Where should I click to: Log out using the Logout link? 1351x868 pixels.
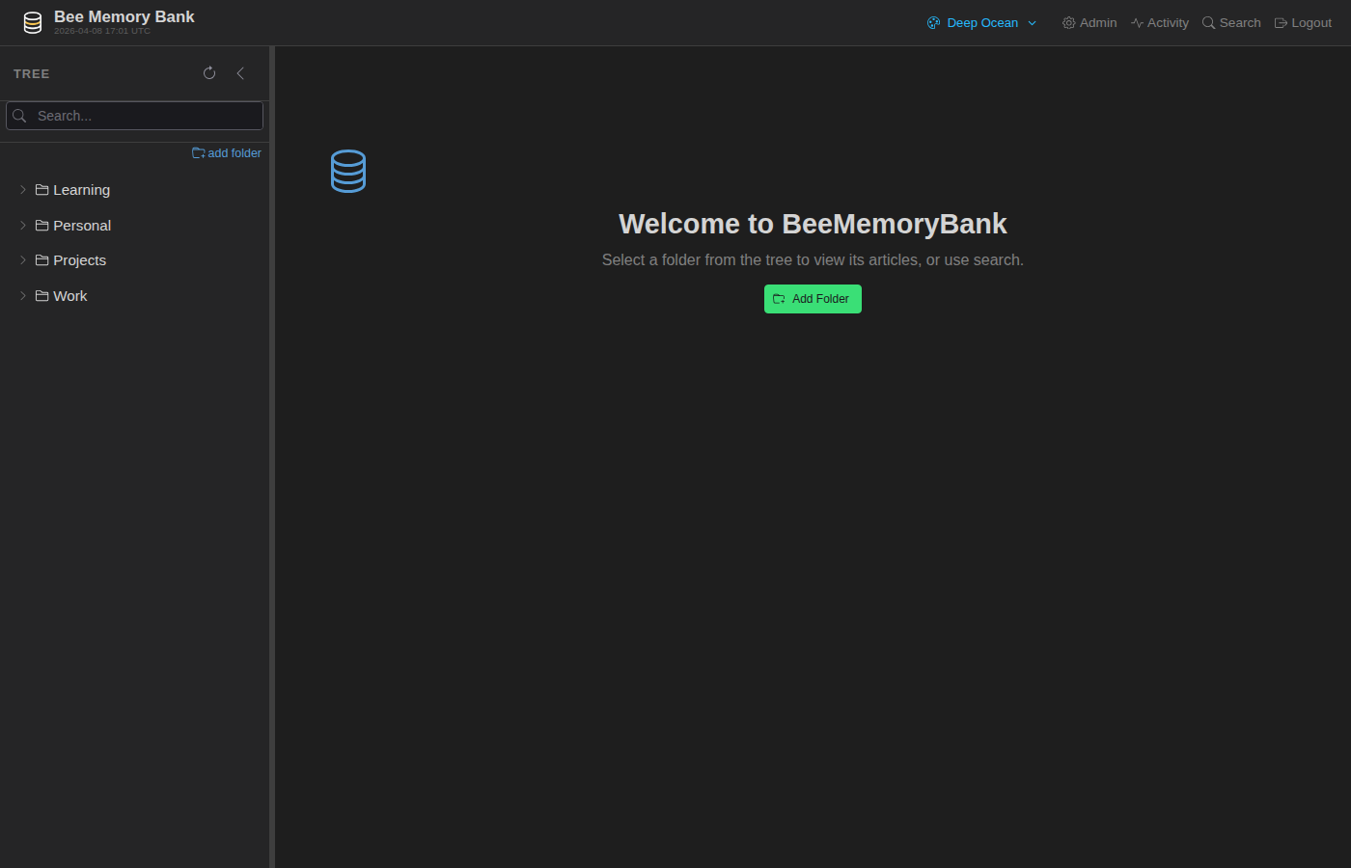(1303, 23)
